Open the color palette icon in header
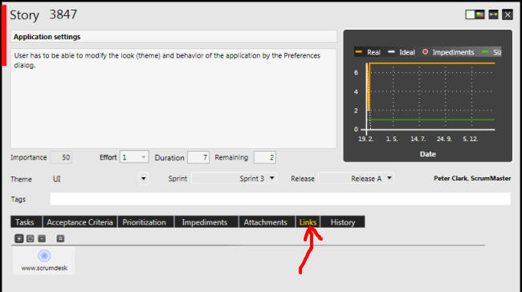Screen dimensions: 522x292 [x=479, y=14]
